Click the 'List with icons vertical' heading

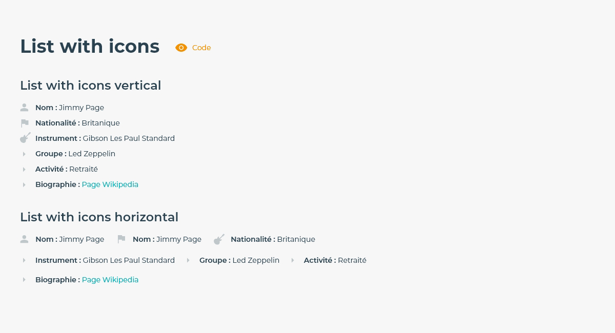[x=90, y=86]
